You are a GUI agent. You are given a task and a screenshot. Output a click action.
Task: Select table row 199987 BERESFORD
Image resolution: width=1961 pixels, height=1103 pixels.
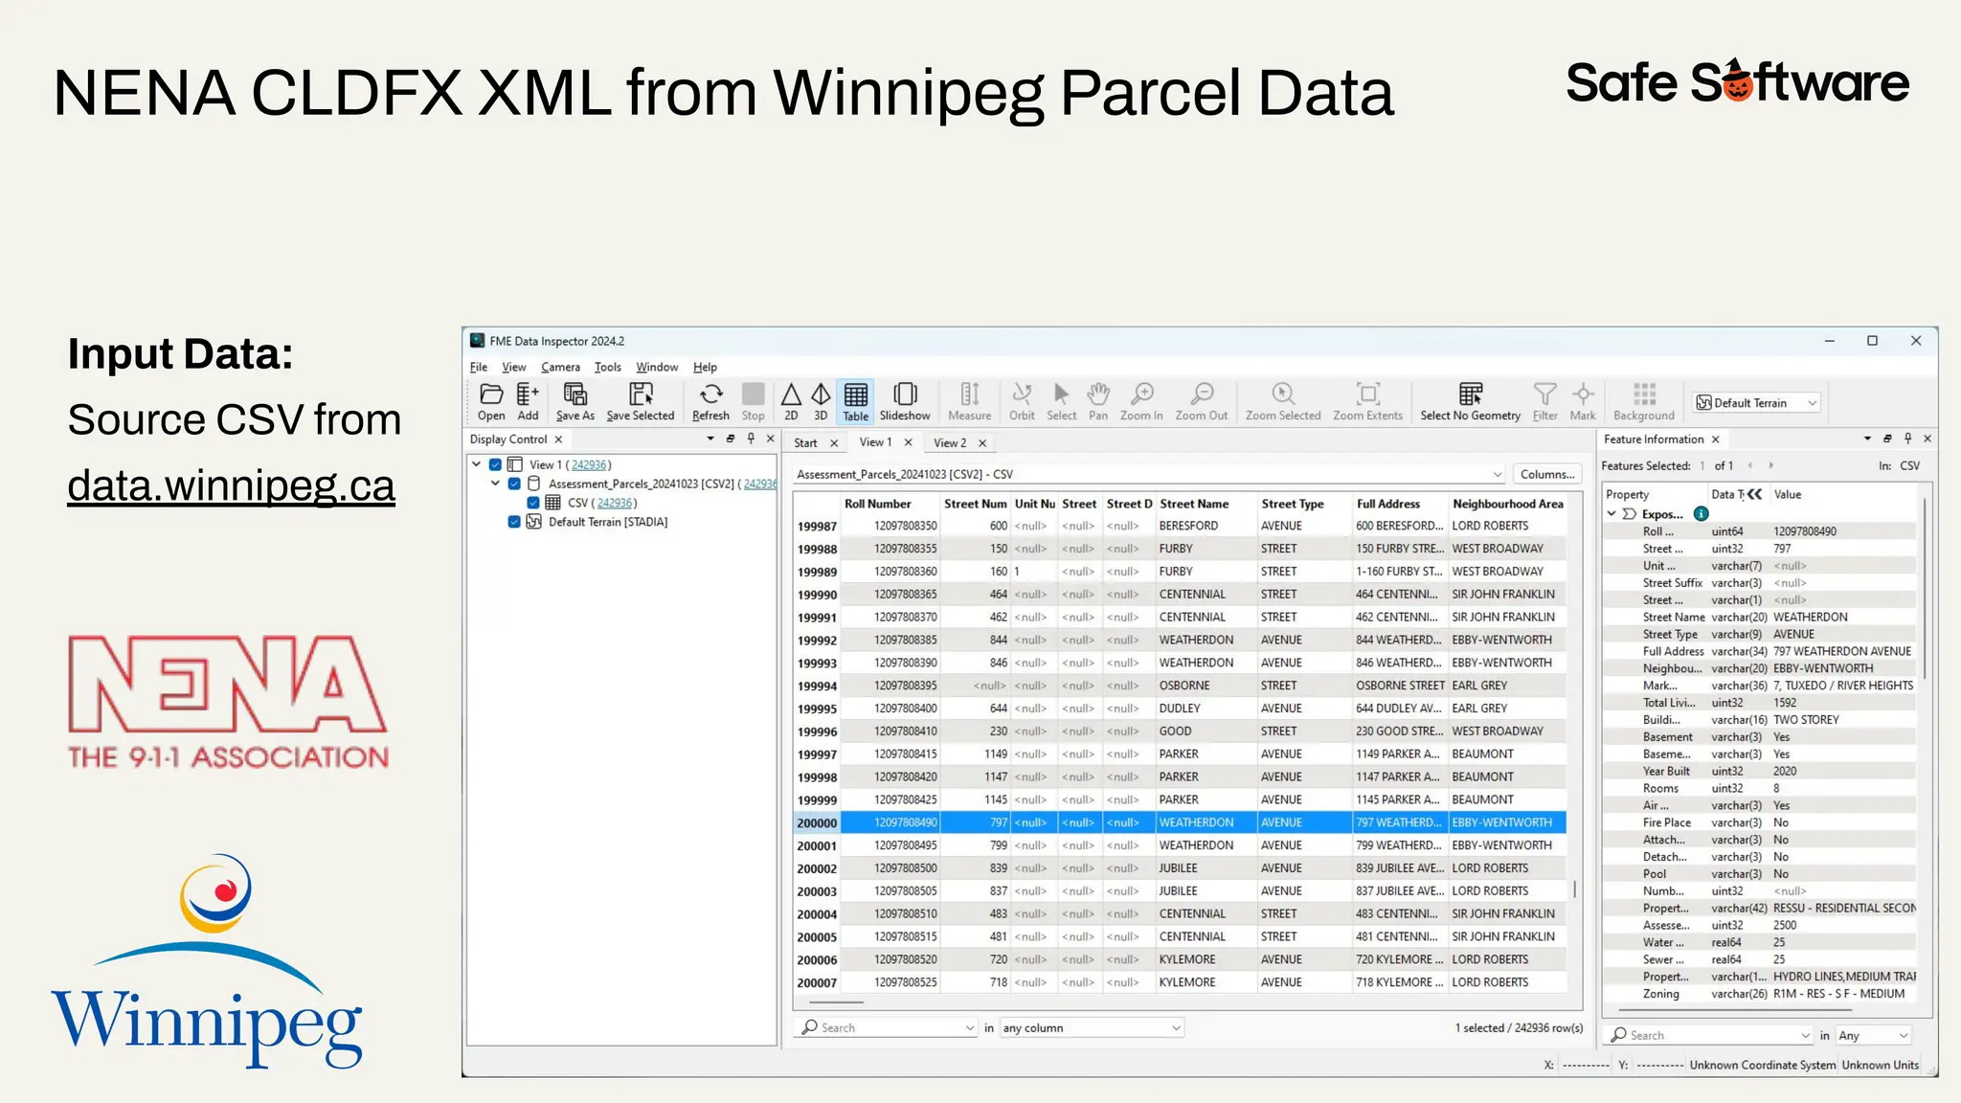click(x=1180, y=526)
